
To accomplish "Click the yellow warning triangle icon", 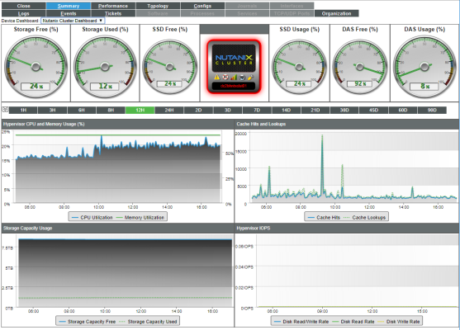I will click(x=217, y=78).
